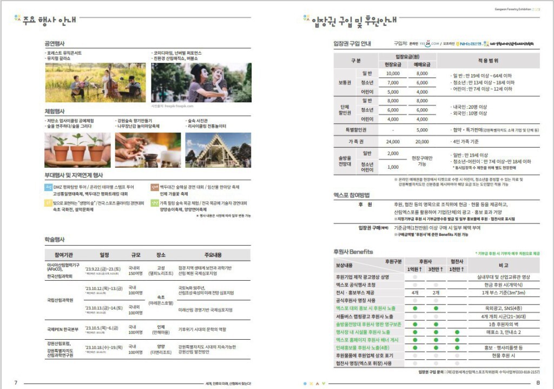Viewport: 554px width, 389px height.
Task: Open the forest music concert photo
Action: pos(95,83)
